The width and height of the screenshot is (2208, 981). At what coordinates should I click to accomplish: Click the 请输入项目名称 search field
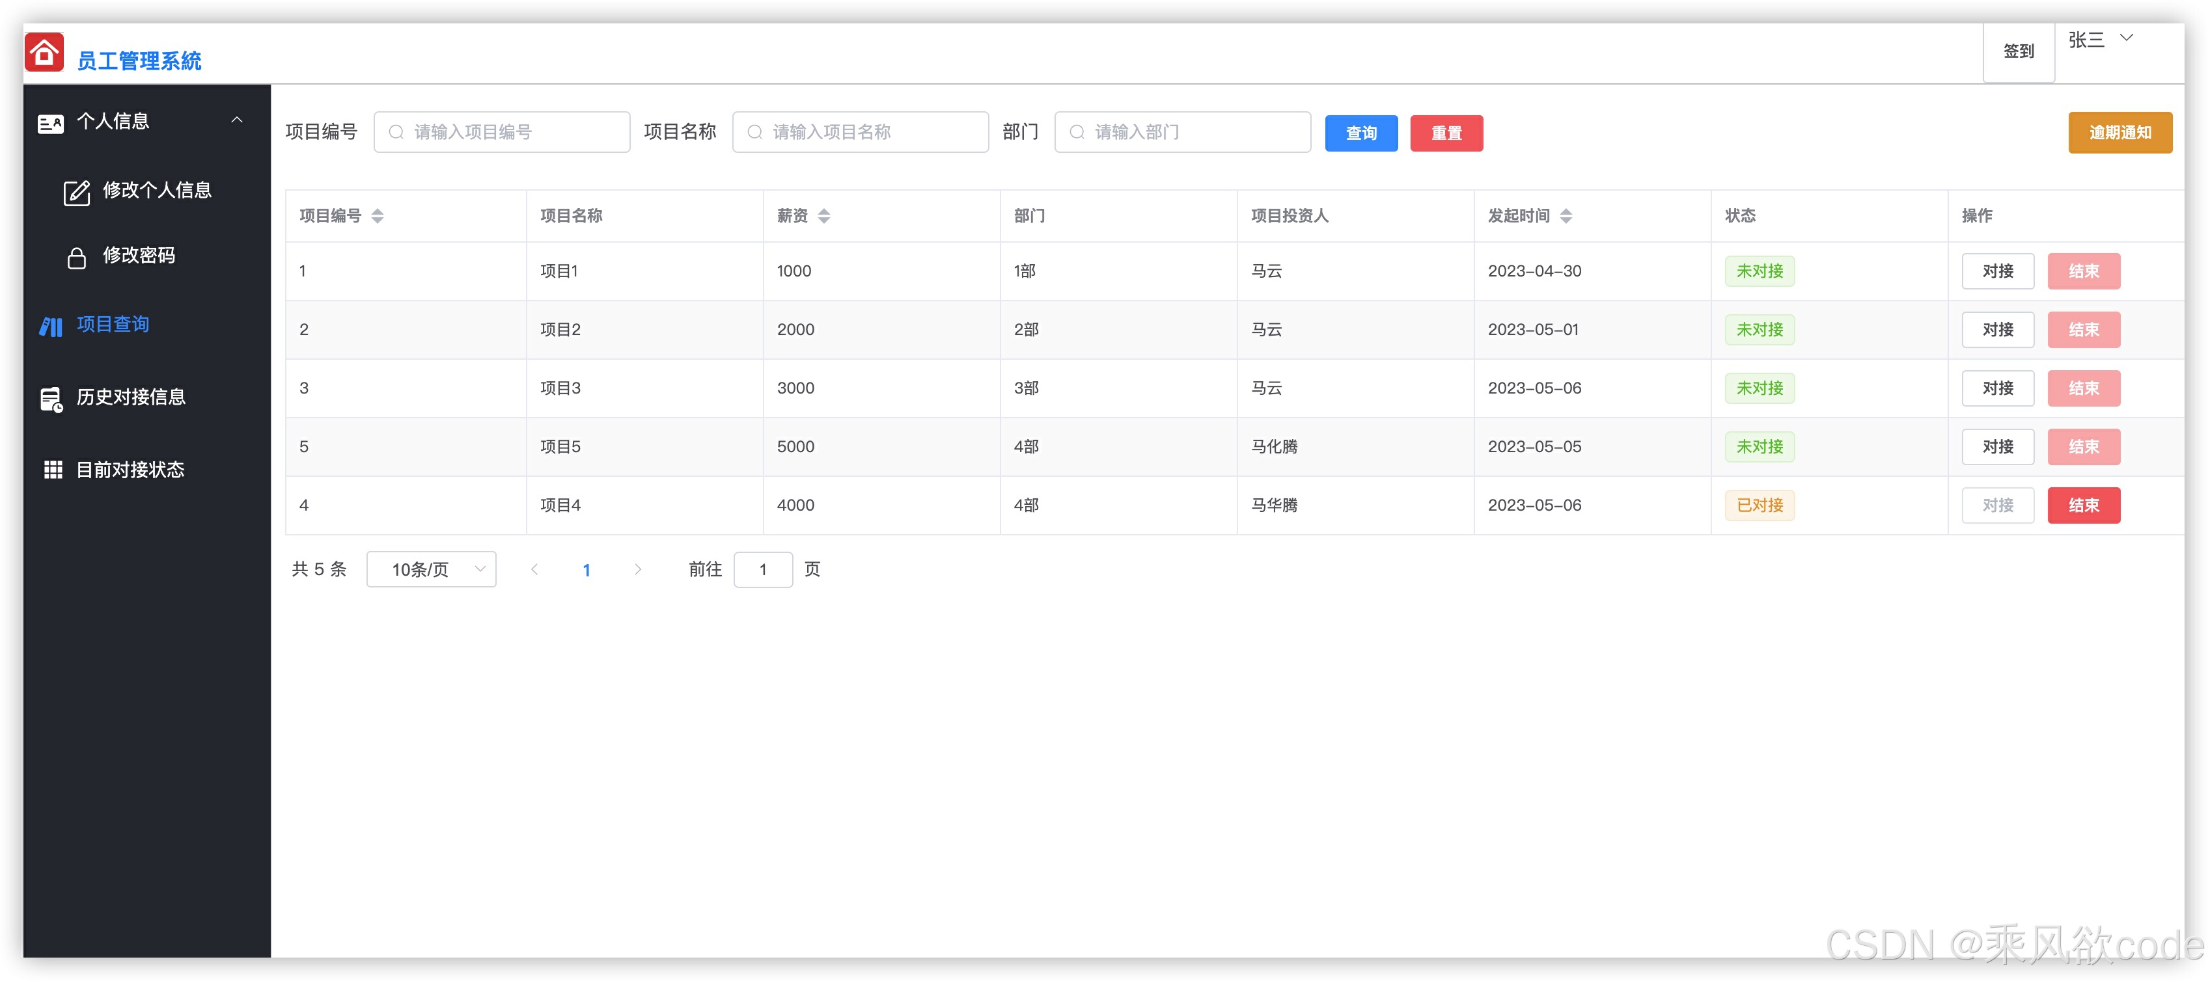(x=861, y=132)
